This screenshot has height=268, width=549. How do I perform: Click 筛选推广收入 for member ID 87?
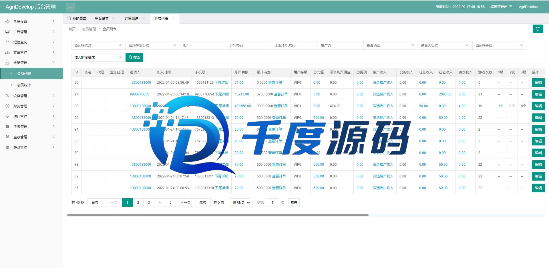(x=383, y=176)
